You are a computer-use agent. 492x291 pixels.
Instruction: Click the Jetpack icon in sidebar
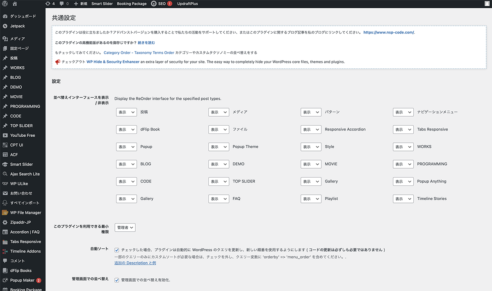point(5,26)
